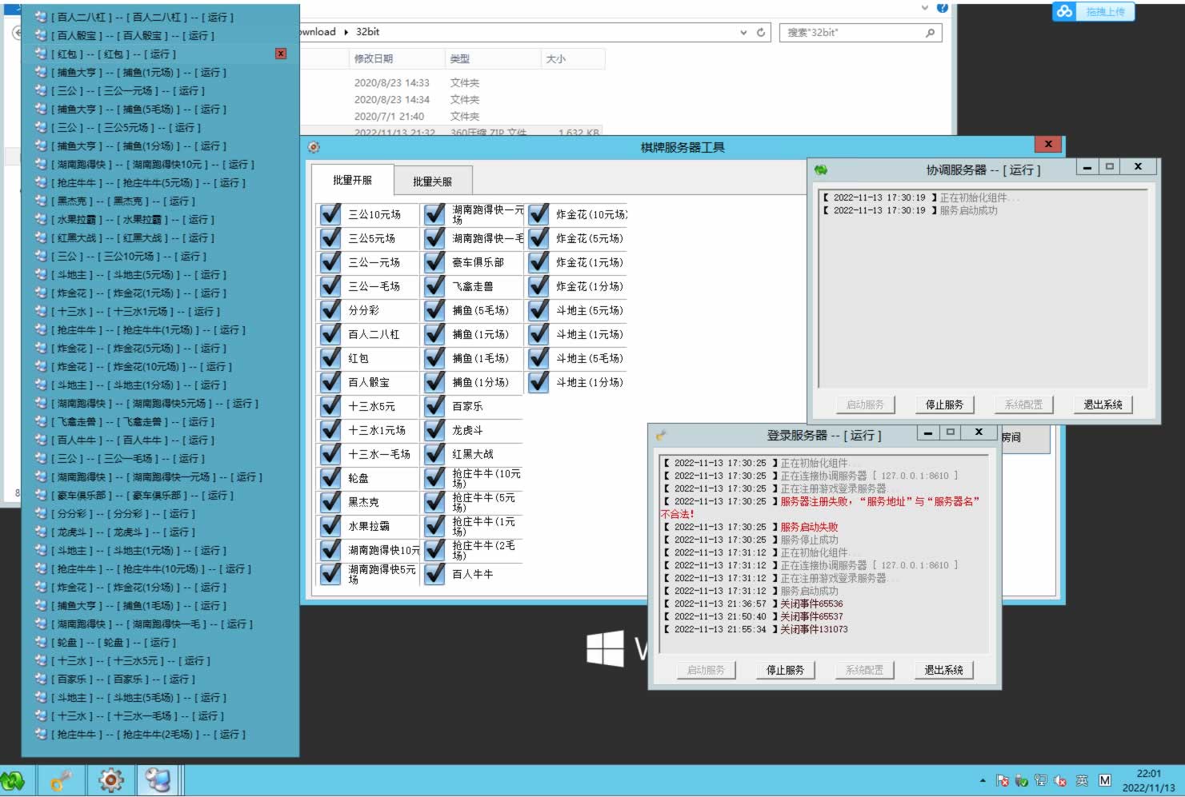Click the green coordinator server taskbar icon
Image resolution: width=1185 pixels, height=797 pixels.
click(x=13, y=779)
